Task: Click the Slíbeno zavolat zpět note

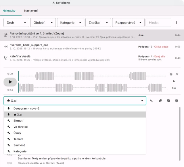Action: tap(150, 59)
